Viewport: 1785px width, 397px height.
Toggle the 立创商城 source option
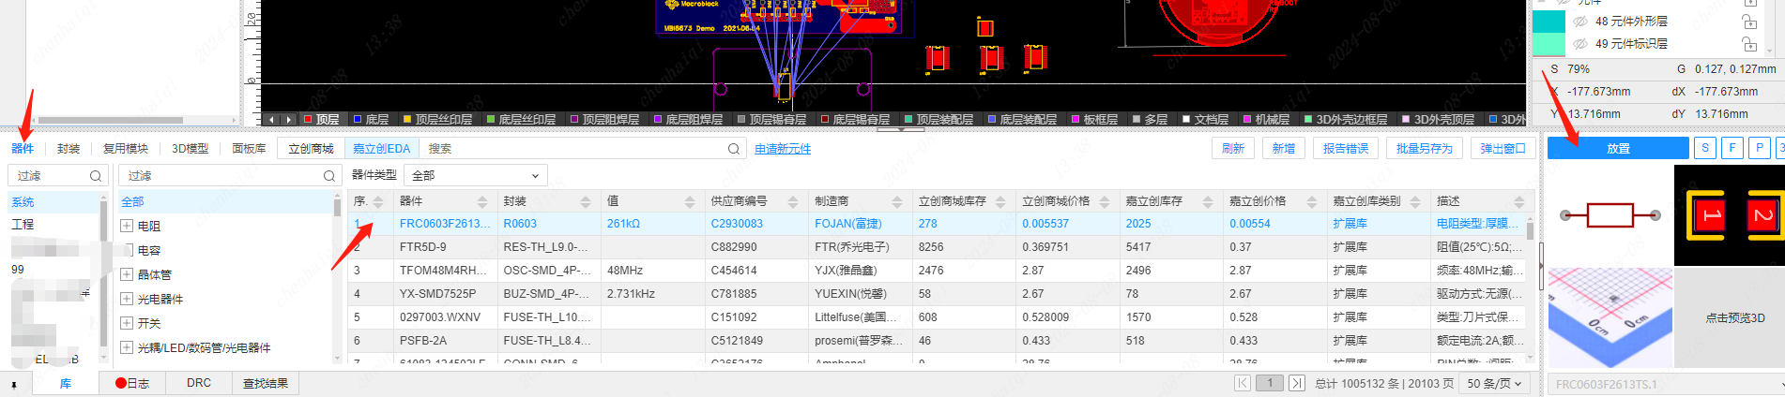click(311, 149)
